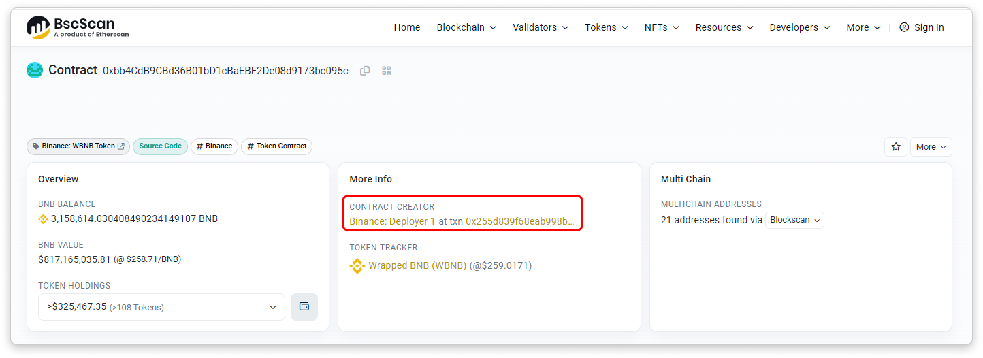The image size is (983, 358).
Task: Click the Source Code badge
Action: 160,146
